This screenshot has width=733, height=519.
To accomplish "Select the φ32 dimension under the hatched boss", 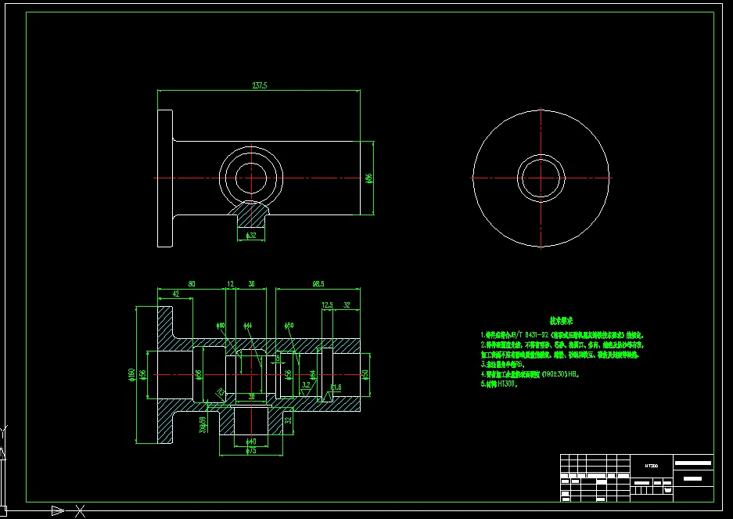I will click(251, 236).
